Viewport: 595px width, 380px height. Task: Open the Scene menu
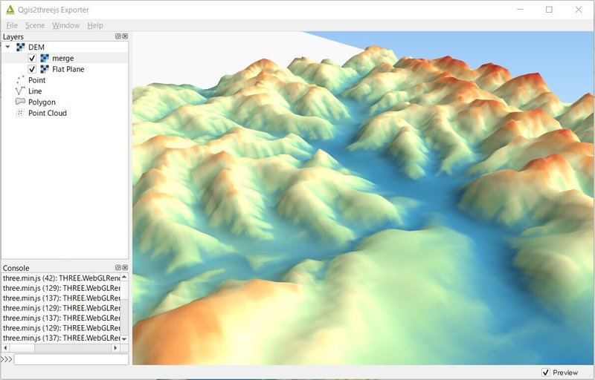(35, 25)
